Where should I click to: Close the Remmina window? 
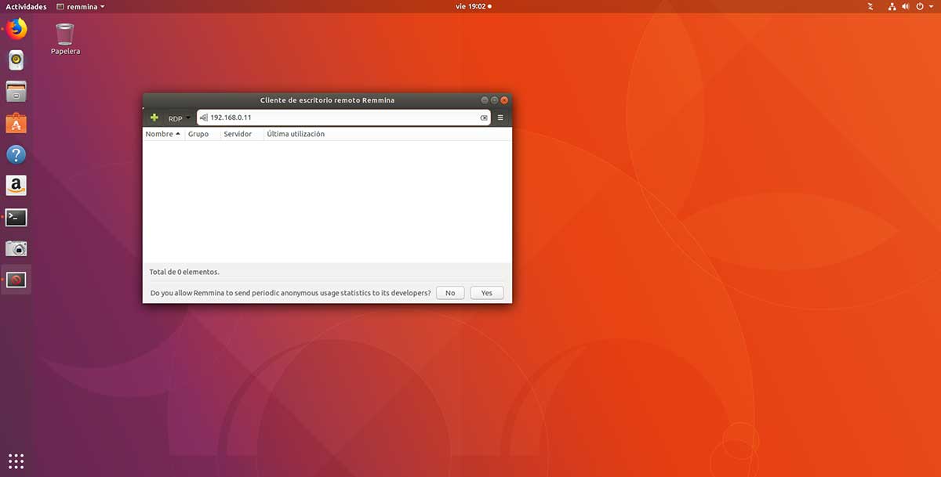pos(505,100)
